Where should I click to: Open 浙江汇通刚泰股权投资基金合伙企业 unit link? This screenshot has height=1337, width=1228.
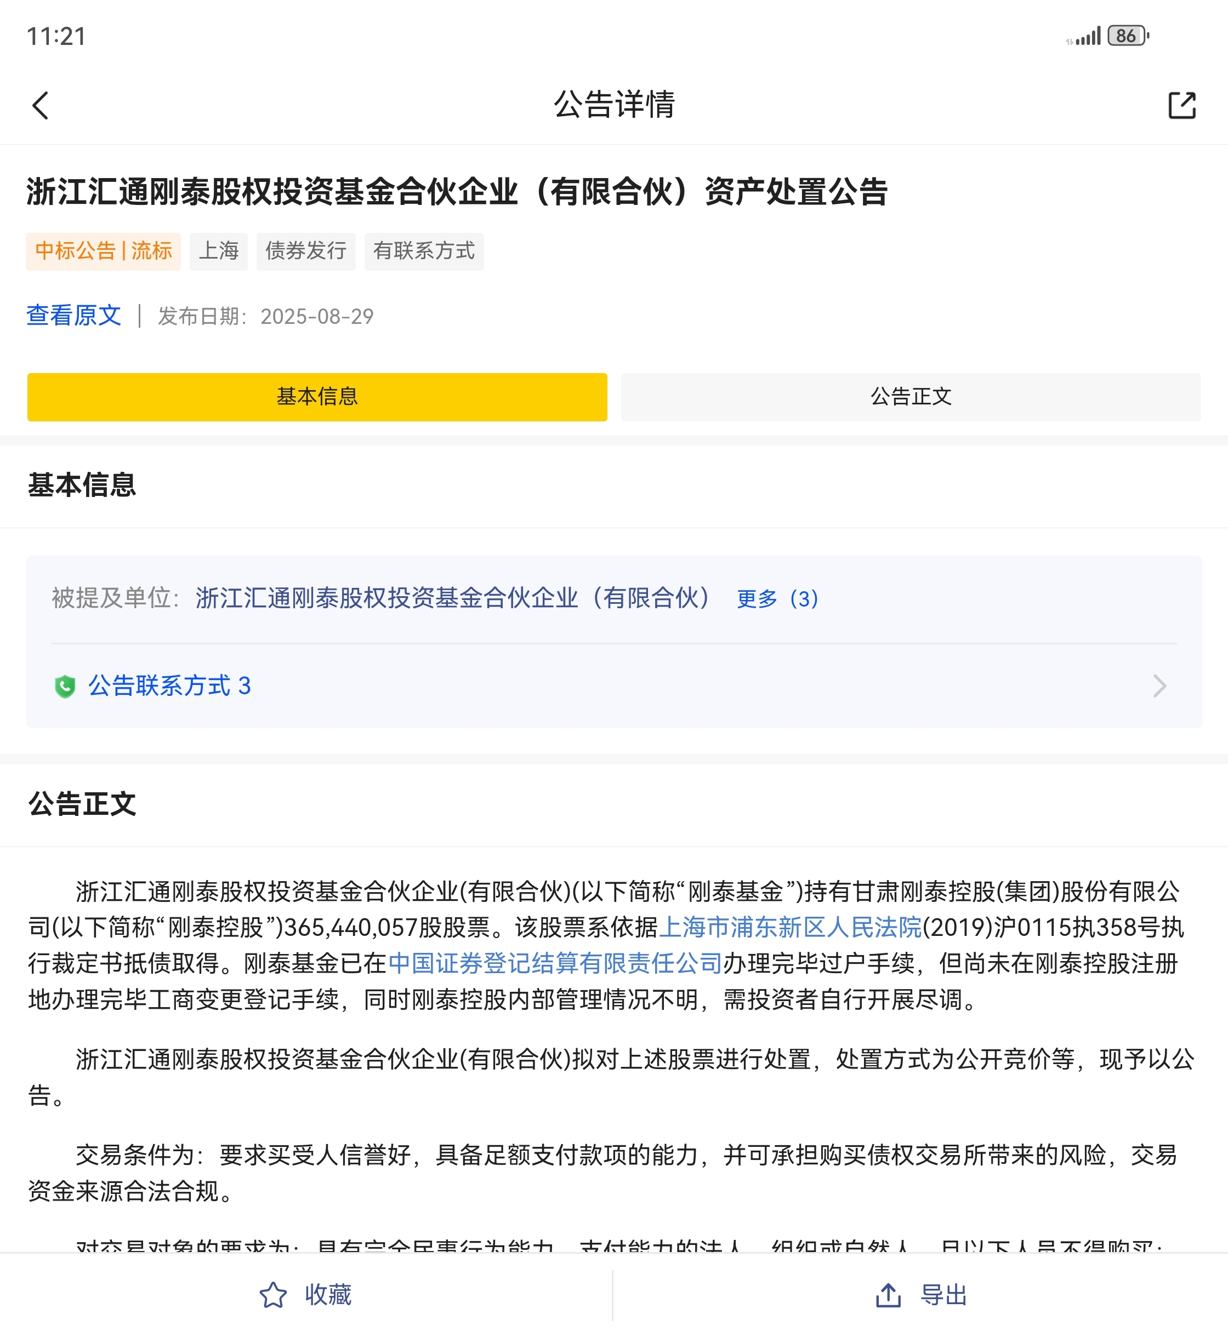coord(453,598)
